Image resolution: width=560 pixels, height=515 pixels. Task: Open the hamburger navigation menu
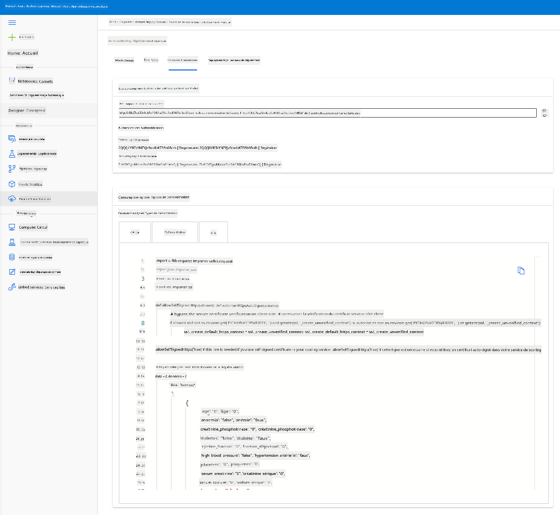pyautogui.click(x=12, y=22)
